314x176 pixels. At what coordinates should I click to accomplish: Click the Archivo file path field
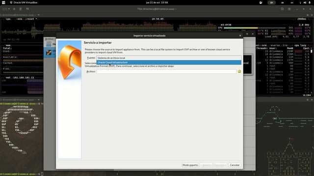(166, 71)
